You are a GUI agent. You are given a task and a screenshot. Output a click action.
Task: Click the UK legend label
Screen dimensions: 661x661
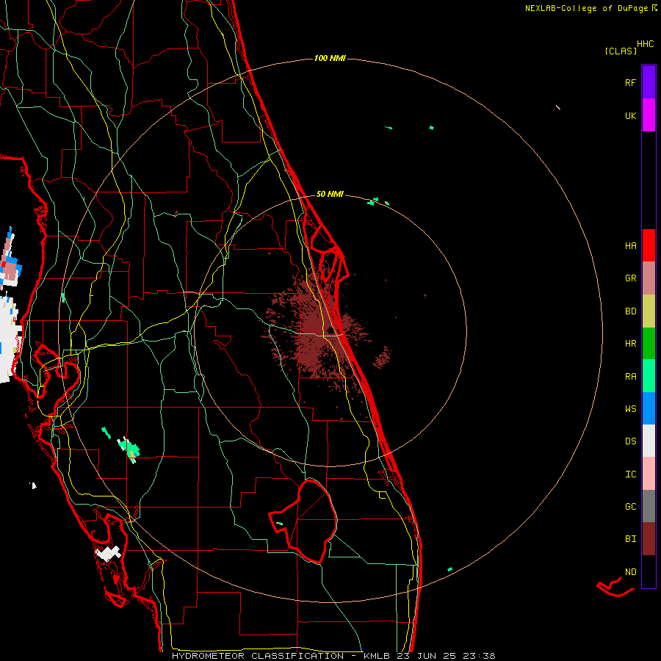click(x=630, y=115)
